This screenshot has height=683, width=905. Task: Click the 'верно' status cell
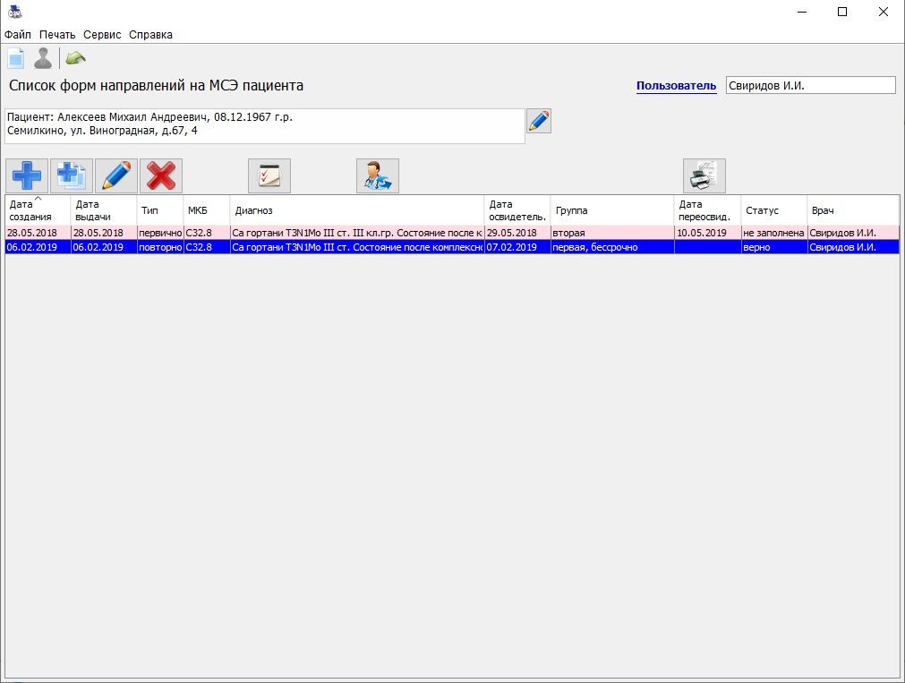coord(774,247)
